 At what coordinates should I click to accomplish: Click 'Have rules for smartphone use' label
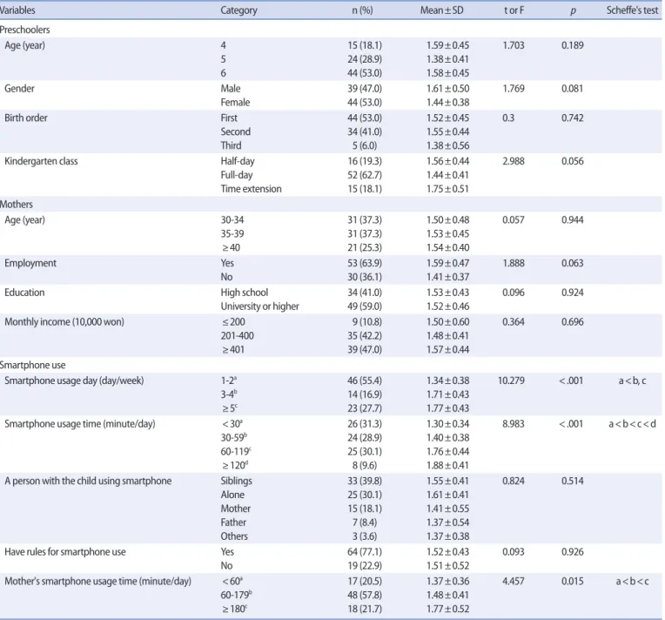(x=65, y=552)
